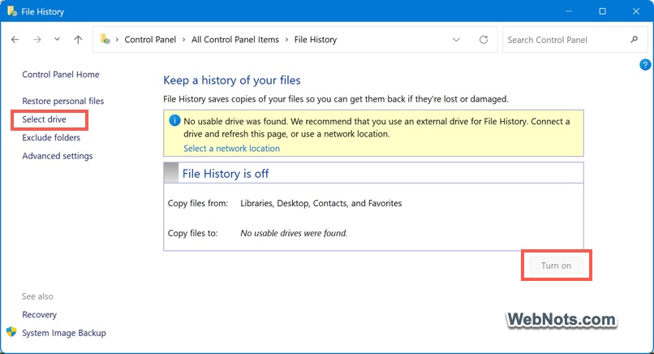Click the "File History is off" heading
Viewport: 654px width, 354px height.
pyautogui.click(x=226, y=174)
